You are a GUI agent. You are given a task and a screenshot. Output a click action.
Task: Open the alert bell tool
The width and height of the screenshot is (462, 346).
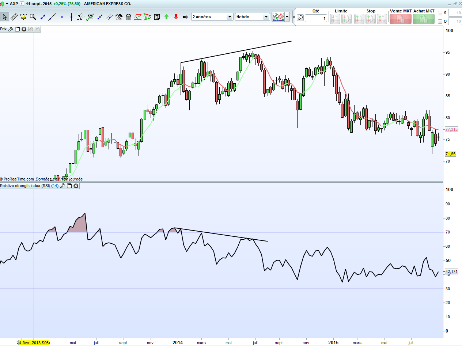(x=24, y=17)
